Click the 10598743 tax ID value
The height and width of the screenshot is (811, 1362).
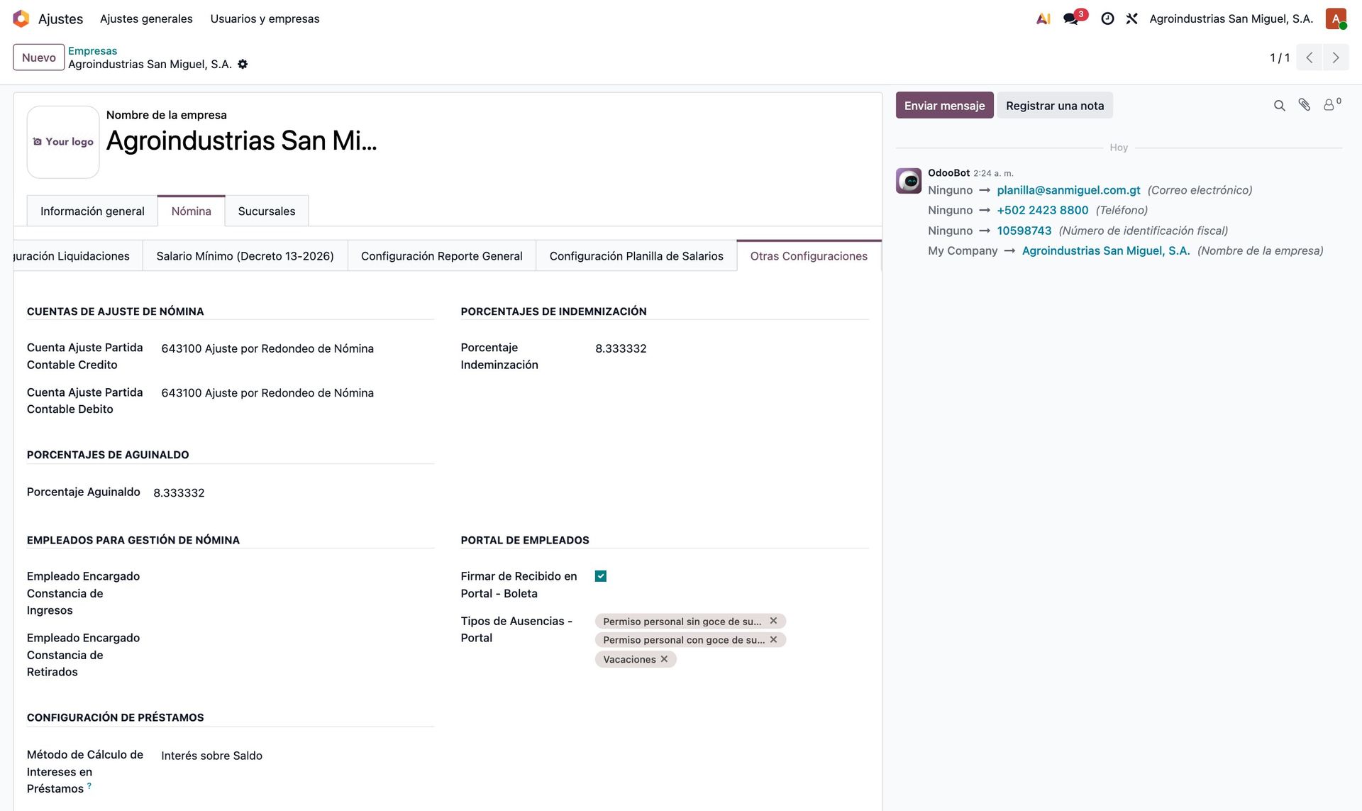point(1024,231)
